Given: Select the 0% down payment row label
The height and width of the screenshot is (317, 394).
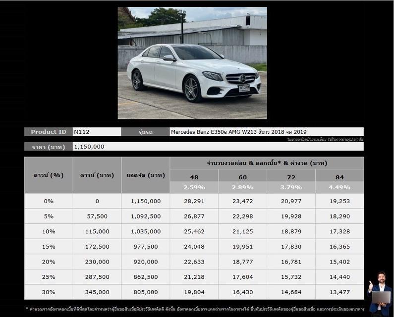Looking at the screenshot, I should point(49,201).
